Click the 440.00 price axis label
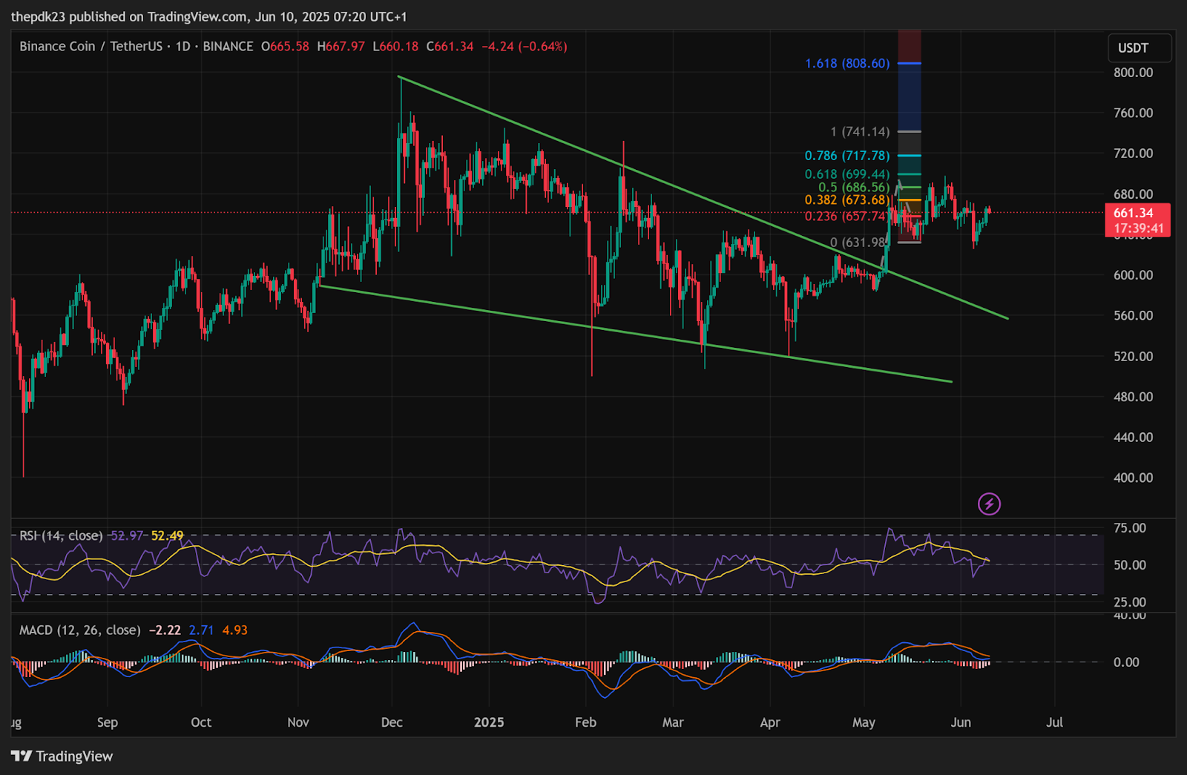 pyautogui.click(x=1133, y=437)
